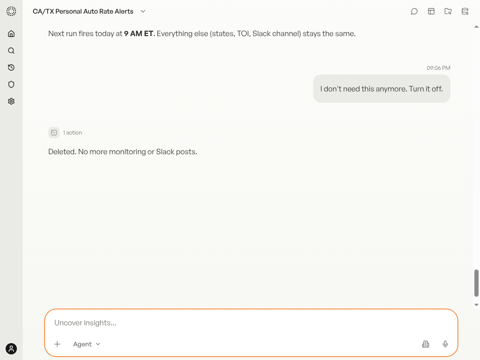The image size is (480, 360).
Task: Click the message "I don't need this anymore"
Action: click(x=382, y=89)
